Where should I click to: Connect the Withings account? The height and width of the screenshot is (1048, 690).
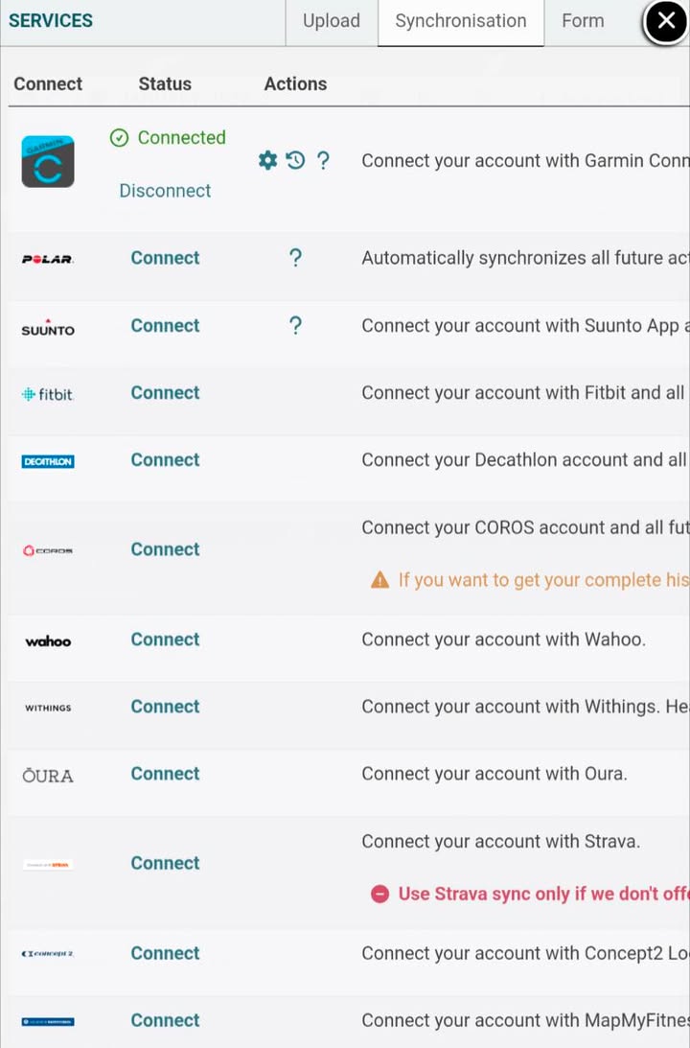click(165, 707)
